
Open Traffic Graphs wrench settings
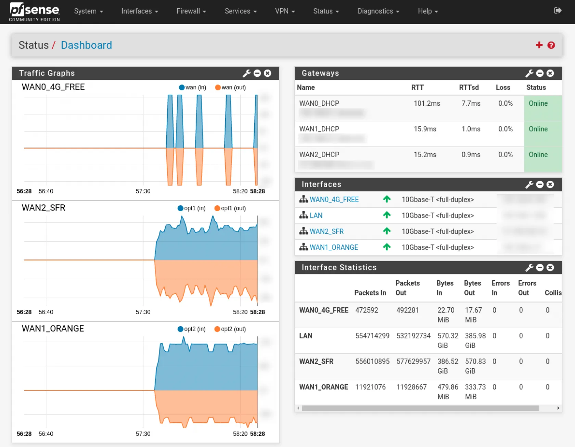pos(246,73)
